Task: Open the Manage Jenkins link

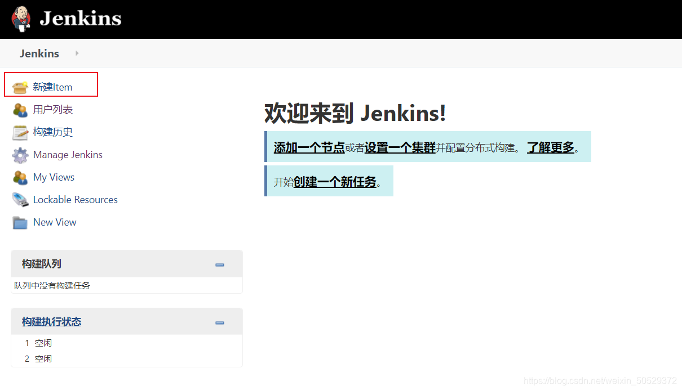Action: pos(68,155)
